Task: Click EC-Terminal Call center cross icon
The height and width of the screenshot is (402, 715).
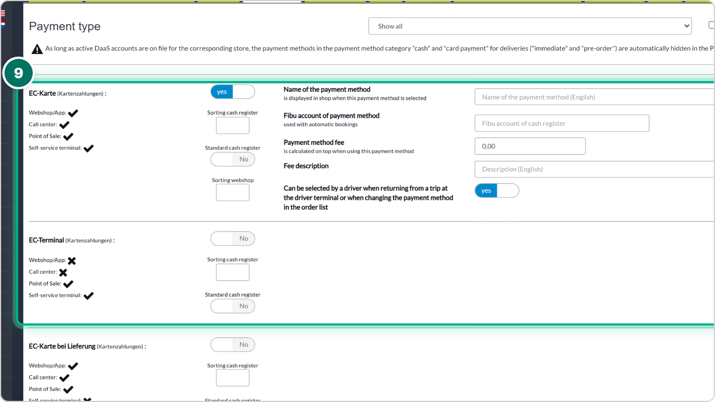Action: click(63, 272)
